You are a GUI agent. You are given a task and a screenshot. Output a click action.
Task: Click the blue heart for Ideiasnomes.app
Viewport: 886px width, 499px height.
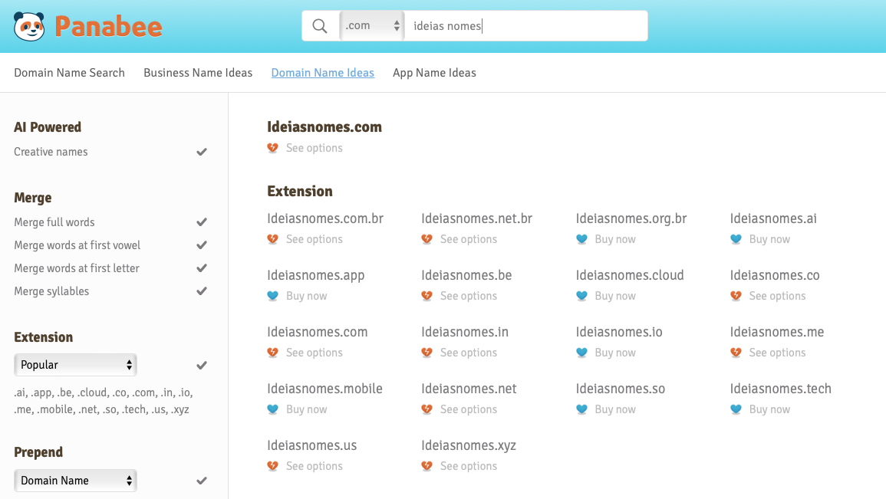(x=273, y=296)
